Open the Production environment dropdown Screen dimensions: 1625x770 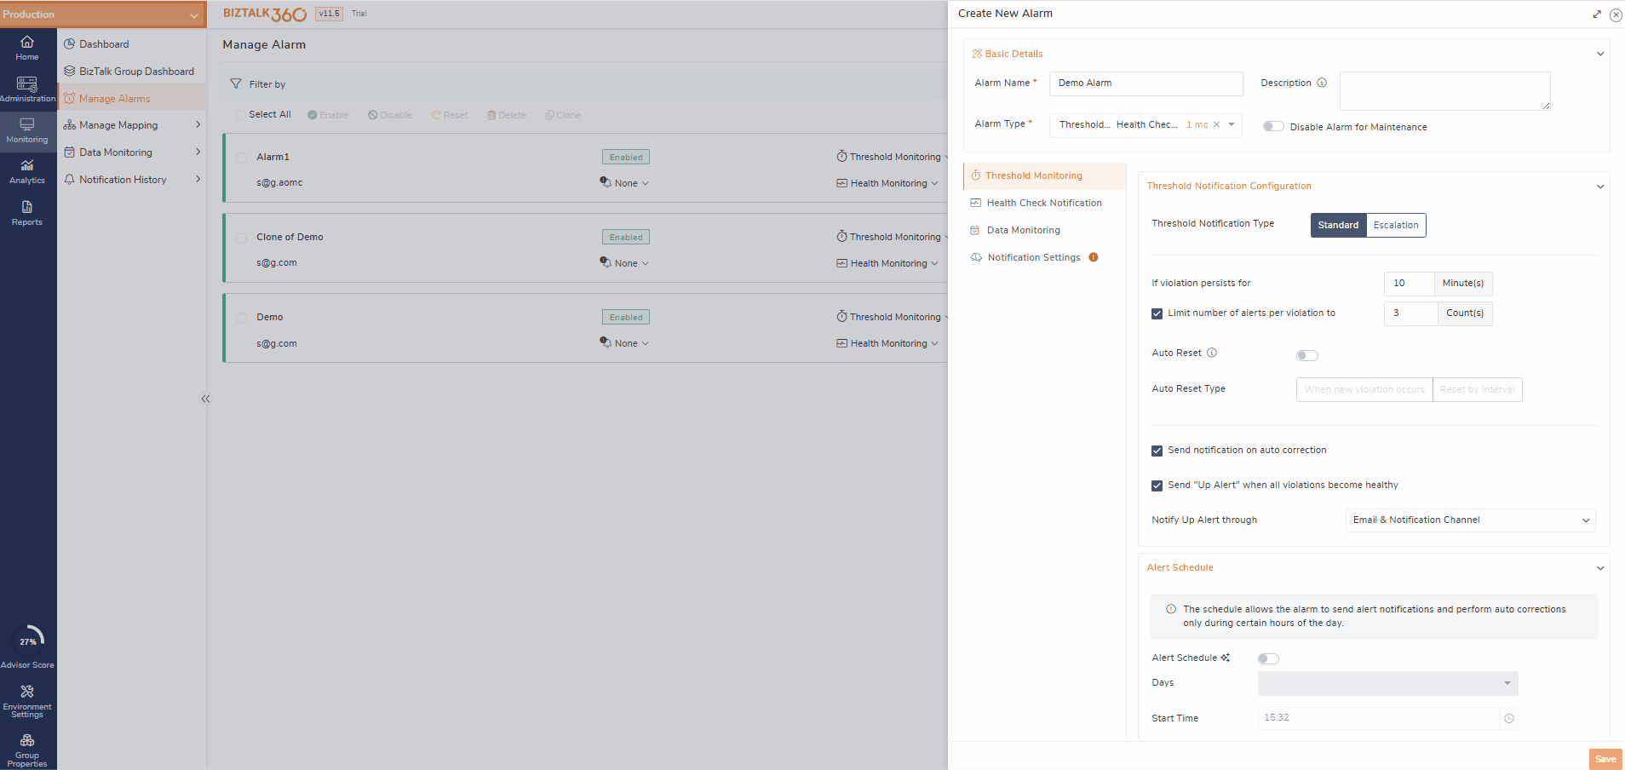(102, 14)
